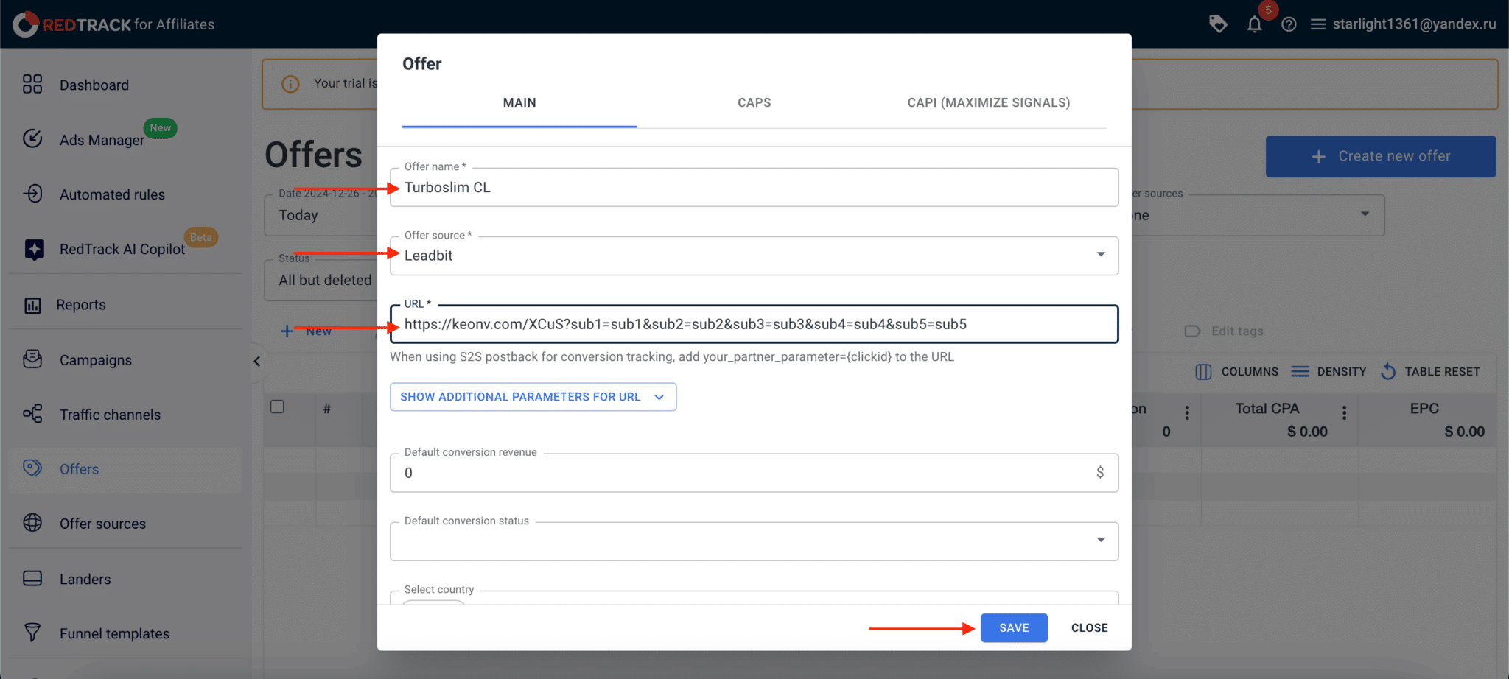Collapse the sidebar with the chevron
Screen dimensions: 1509x679
(256, 362)
